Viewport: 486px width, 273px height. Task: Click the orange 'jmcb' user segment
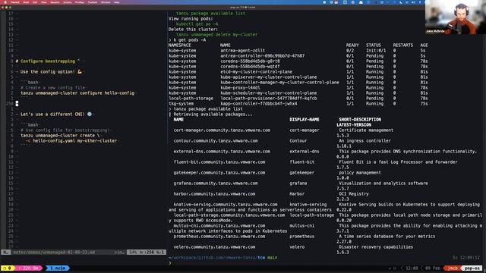pos(453,268)
